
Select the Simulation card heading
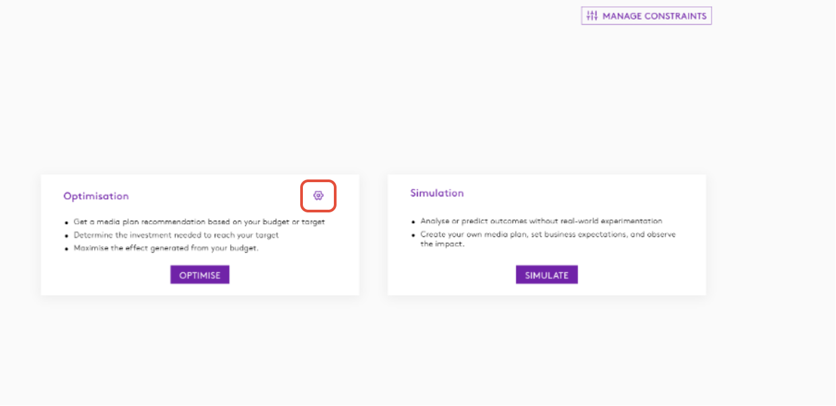click(437, 193)
